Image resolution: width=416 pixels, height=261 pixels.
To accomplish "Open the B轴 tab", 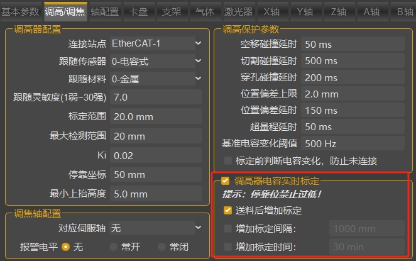I will point(403,11).
